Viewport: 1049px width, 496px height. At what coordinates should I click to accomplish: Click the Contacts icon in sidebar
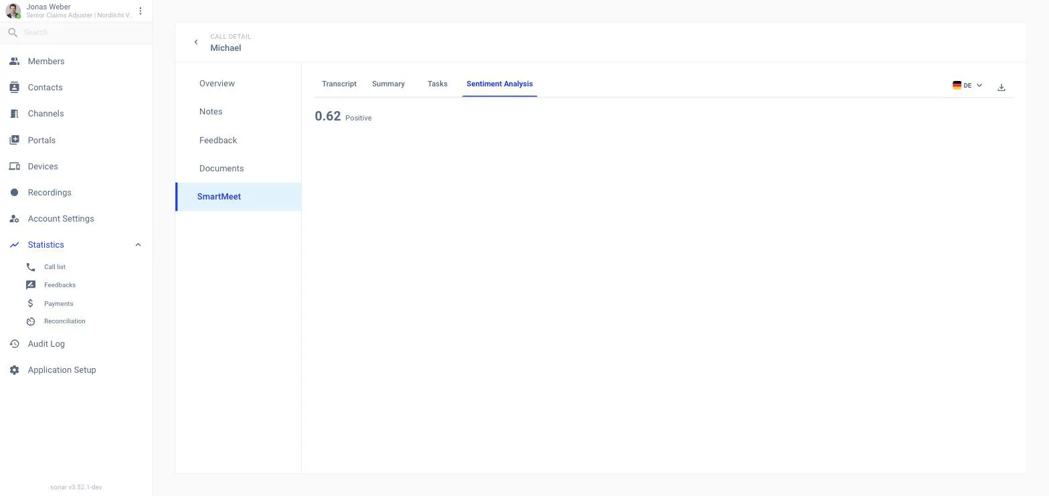tap(14, 88)
